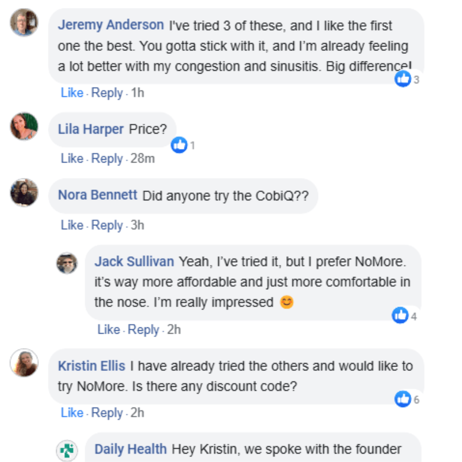Click thumbs-up reaction on Jeremy Anderson's comment

click(x=403, y=79)
